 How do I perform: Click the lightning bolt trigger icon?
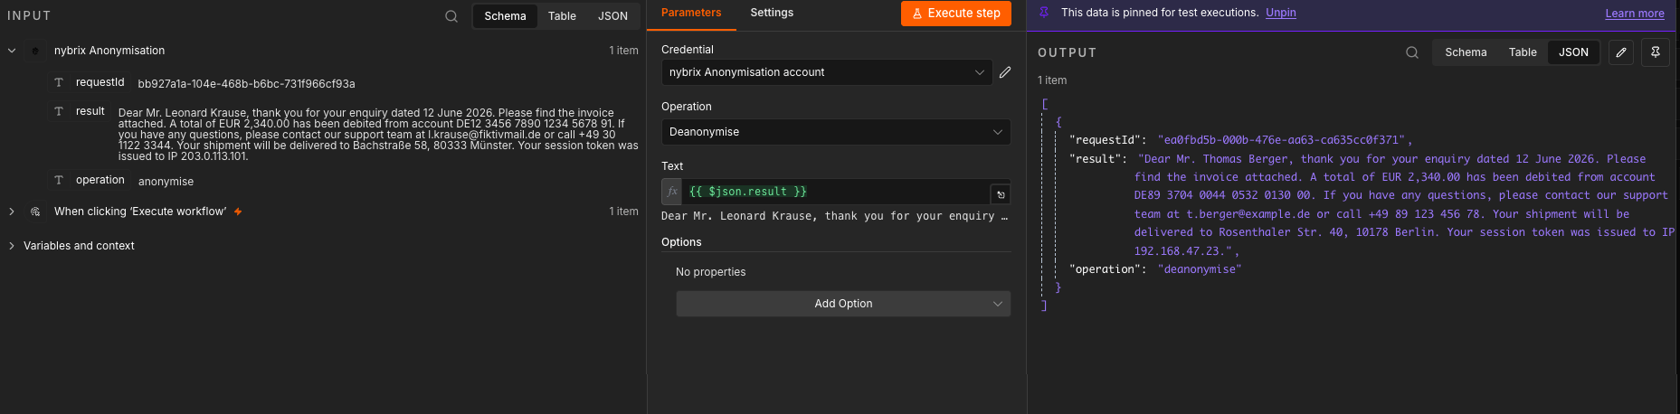click(238, 212)
